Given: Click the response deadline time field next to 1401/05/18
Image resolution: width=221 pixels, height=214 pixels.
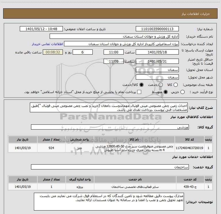Looking at the screenshot, I should [x=114, y=52].
